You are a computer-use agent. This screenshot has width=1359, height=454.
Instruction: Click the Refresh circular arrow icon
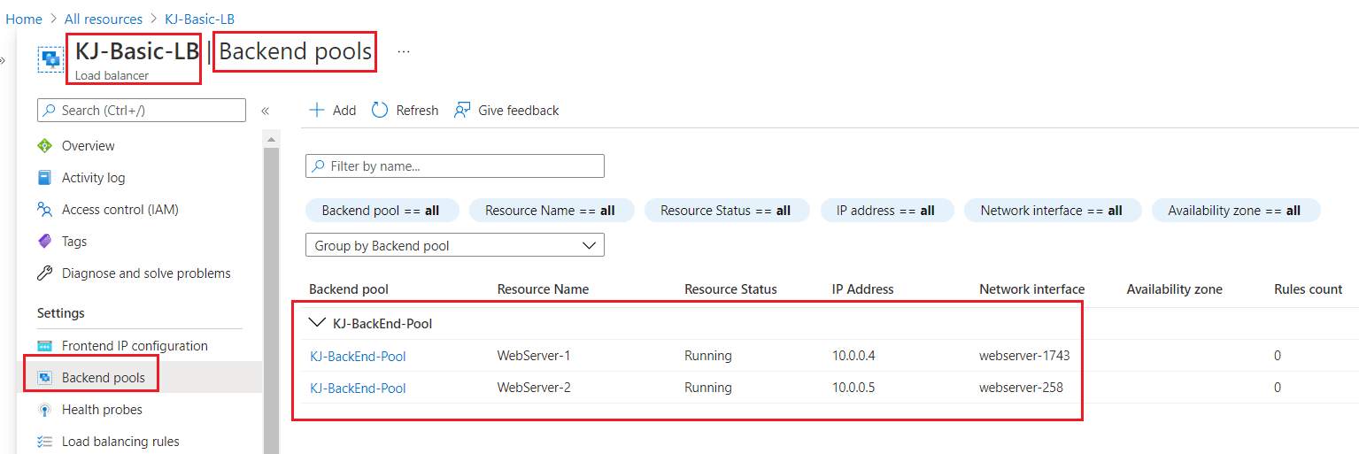tap(380, 110)
